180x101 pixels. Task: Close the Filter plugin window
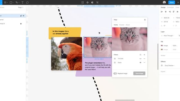click(x=145, y=20)
